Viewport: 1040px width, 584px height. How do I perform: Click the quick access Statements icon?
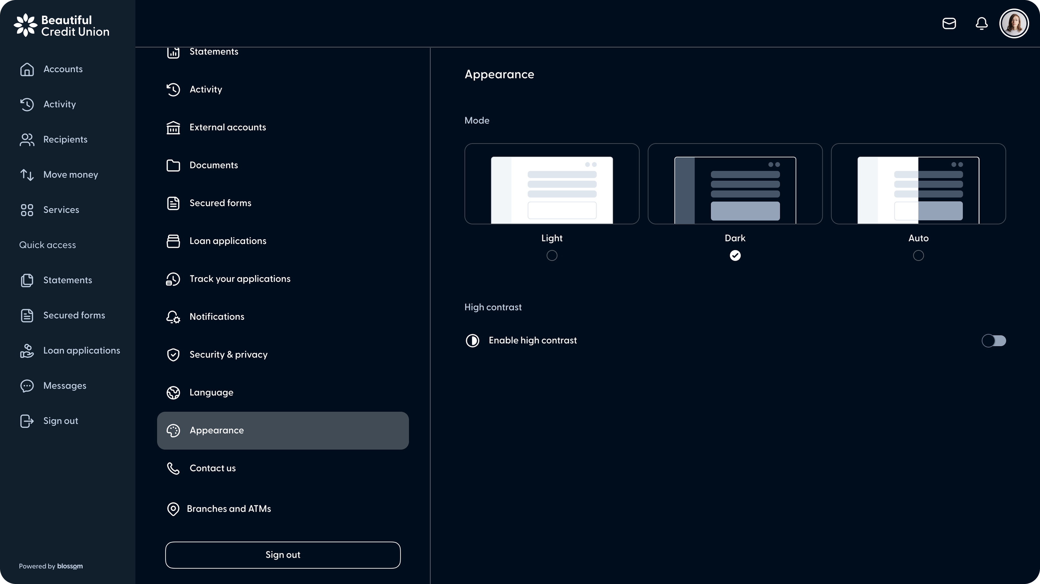[x=27, y=280]
